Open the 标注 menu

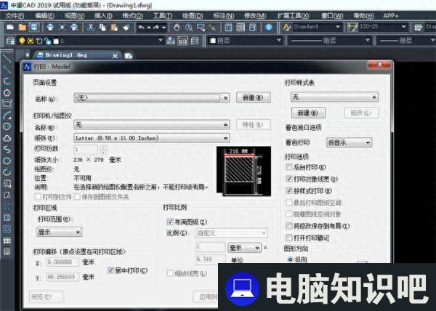pos(224,16)
